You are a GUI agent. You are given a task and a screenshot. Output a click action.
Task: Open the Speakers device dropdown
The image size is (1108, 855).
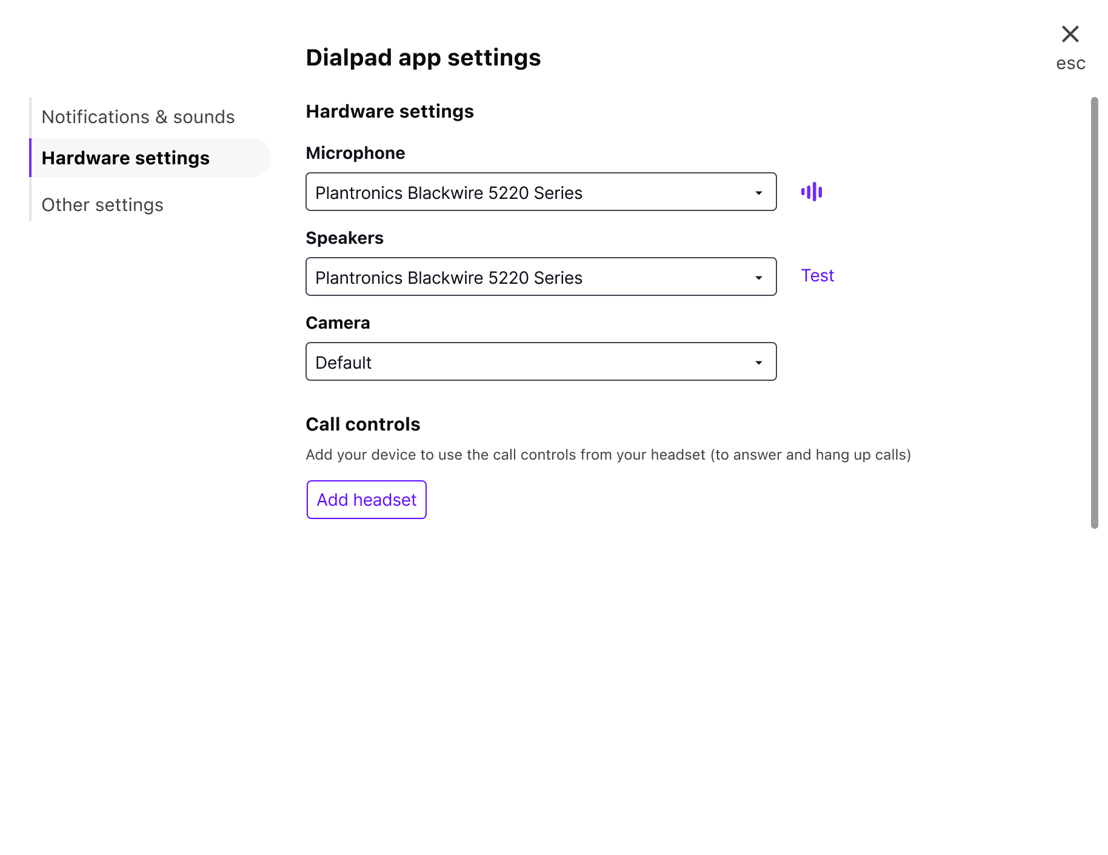pos(541,277)
